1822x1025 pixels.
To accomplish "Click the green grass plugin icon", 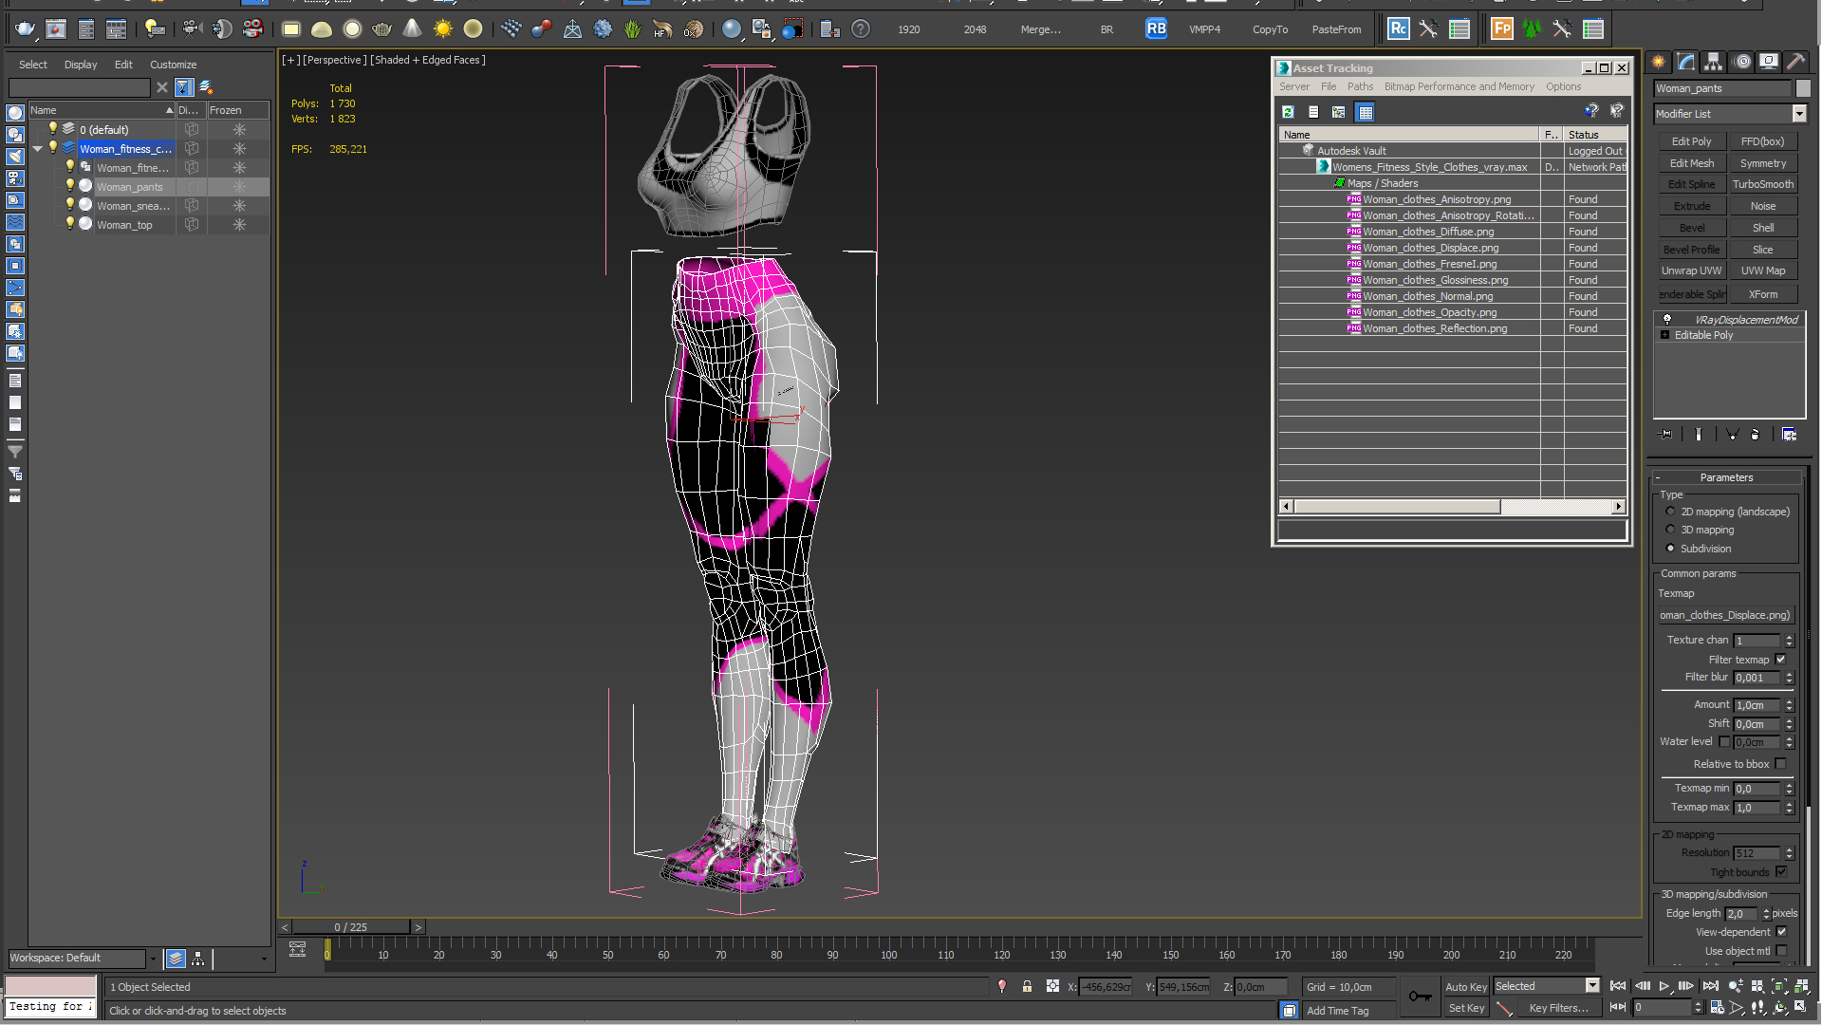I will click(633, 29).
